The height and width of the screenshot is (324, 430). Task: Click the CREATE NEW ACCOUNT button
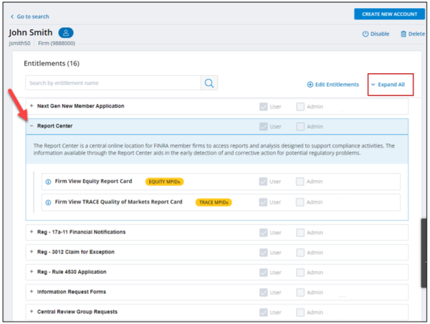pyautogui.click(x=389, y=14)
